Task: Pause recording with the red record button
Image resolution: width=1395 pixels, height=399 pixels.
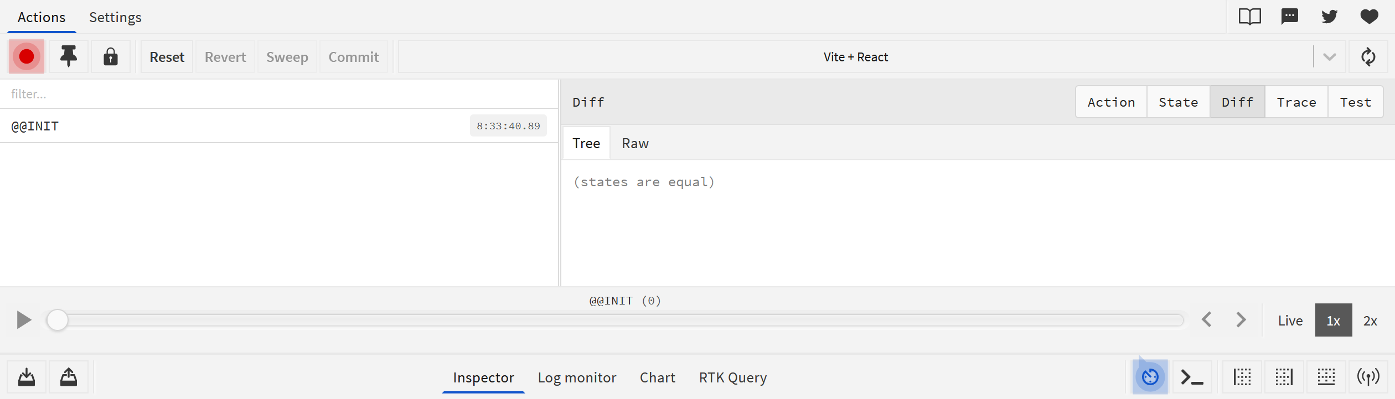Action: click(x=26, y=56)
